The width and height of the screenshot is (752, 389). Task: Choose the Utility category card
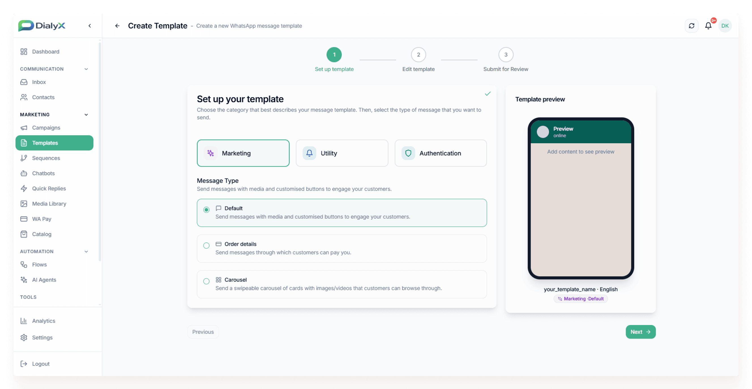pyautogui.click(x=342, y=153)
